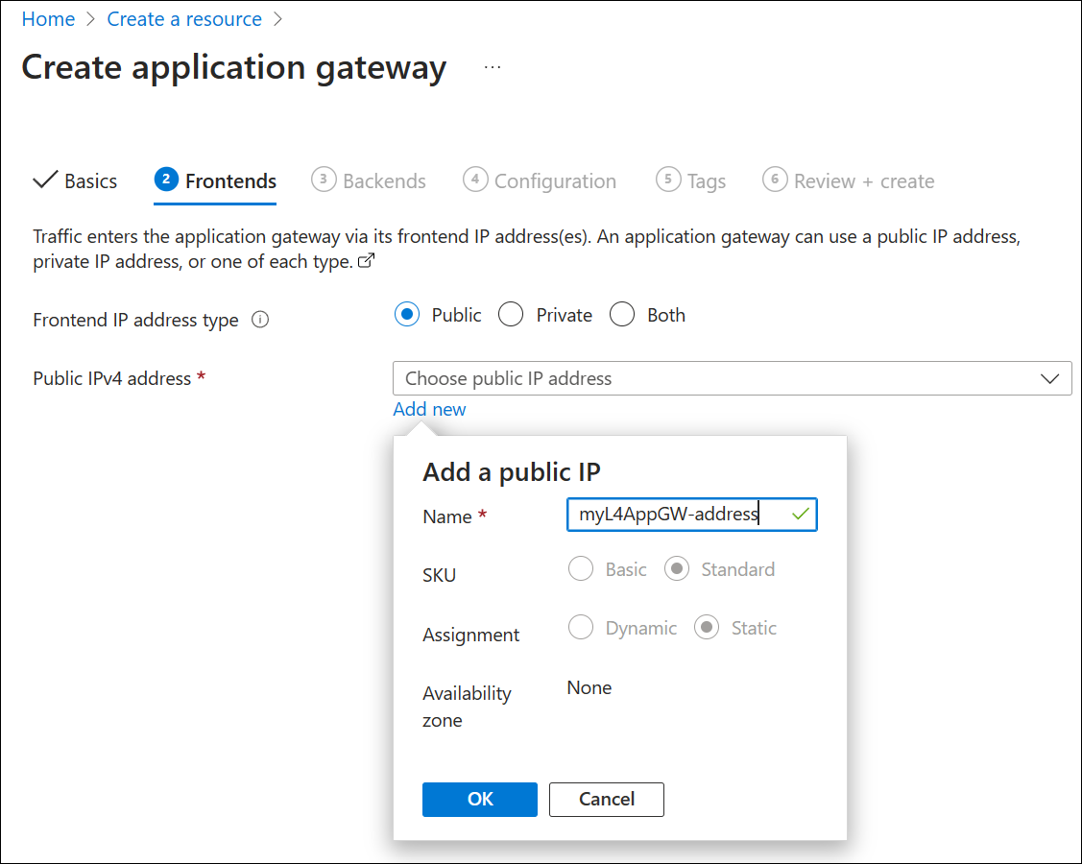
Task: Select the Both frontend IP option
Action: pyautogui.click(x=622, y=314)
